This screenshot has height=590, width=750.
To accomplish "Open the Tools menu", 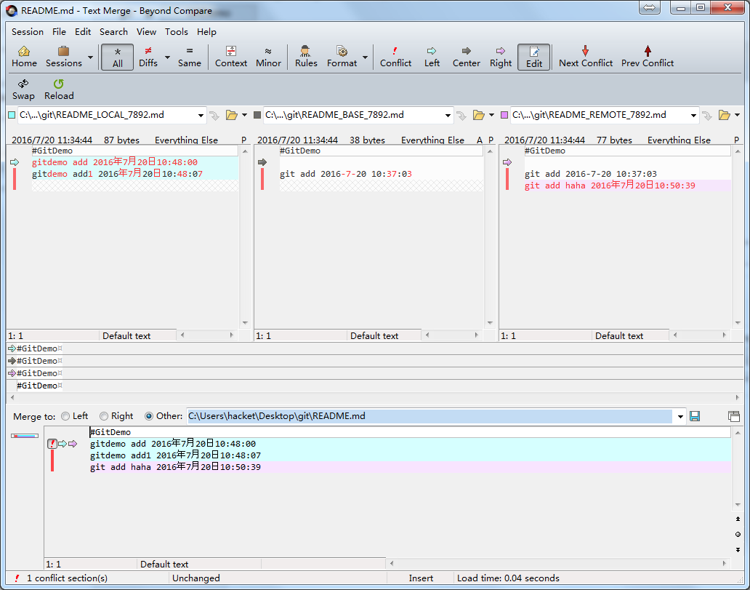I will click(x=177, y=31).
